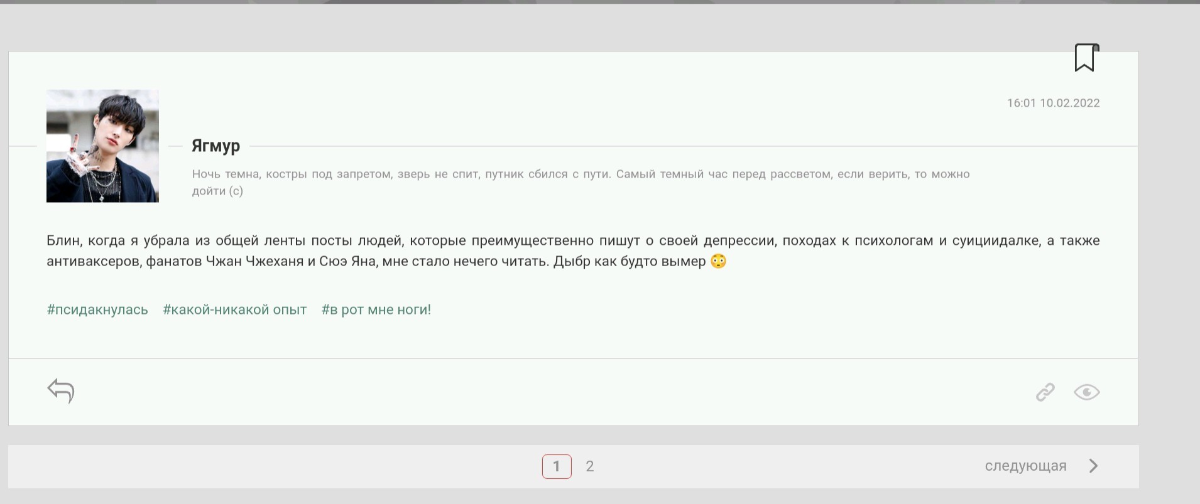Click the word Дыбр in the post text
1200x504 pixels.
point(572,261)
